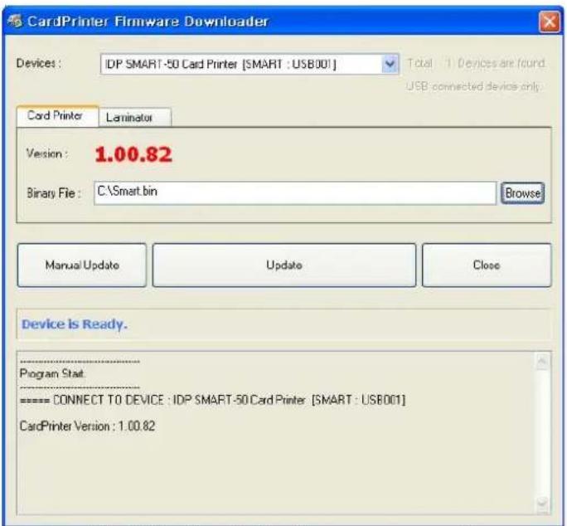
Task: Click the 'CardPrinter Version : 1.00.82' log line
Action: 88,426
